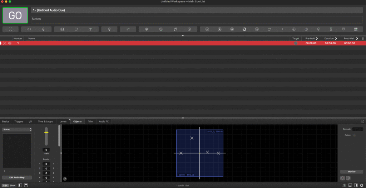Add a Mic cue from toolbar
Image resolution: width=366 pixels, height=188 pixels.
(x=43, y=29)
